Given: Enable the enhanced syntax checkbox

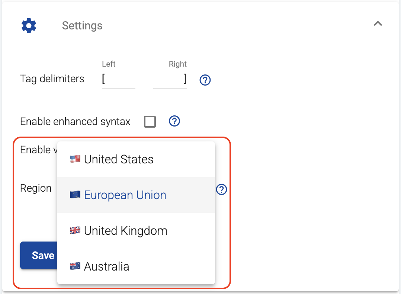Looking at the screenshot, I should (x=150, y=122).
